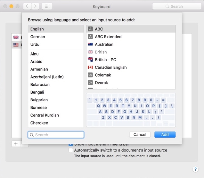Screen dimensions: 204x178
Task: Enable automatically switch to document's input source
Action: pos(71,150)
